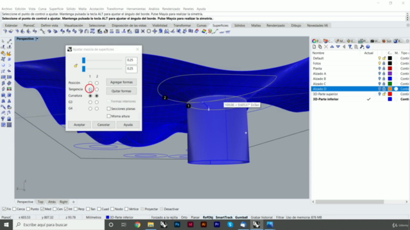Click the X-shaped icon in the Superficies toolbar
This screenshot has height=230, width=410.
click(x=143, y=31)
